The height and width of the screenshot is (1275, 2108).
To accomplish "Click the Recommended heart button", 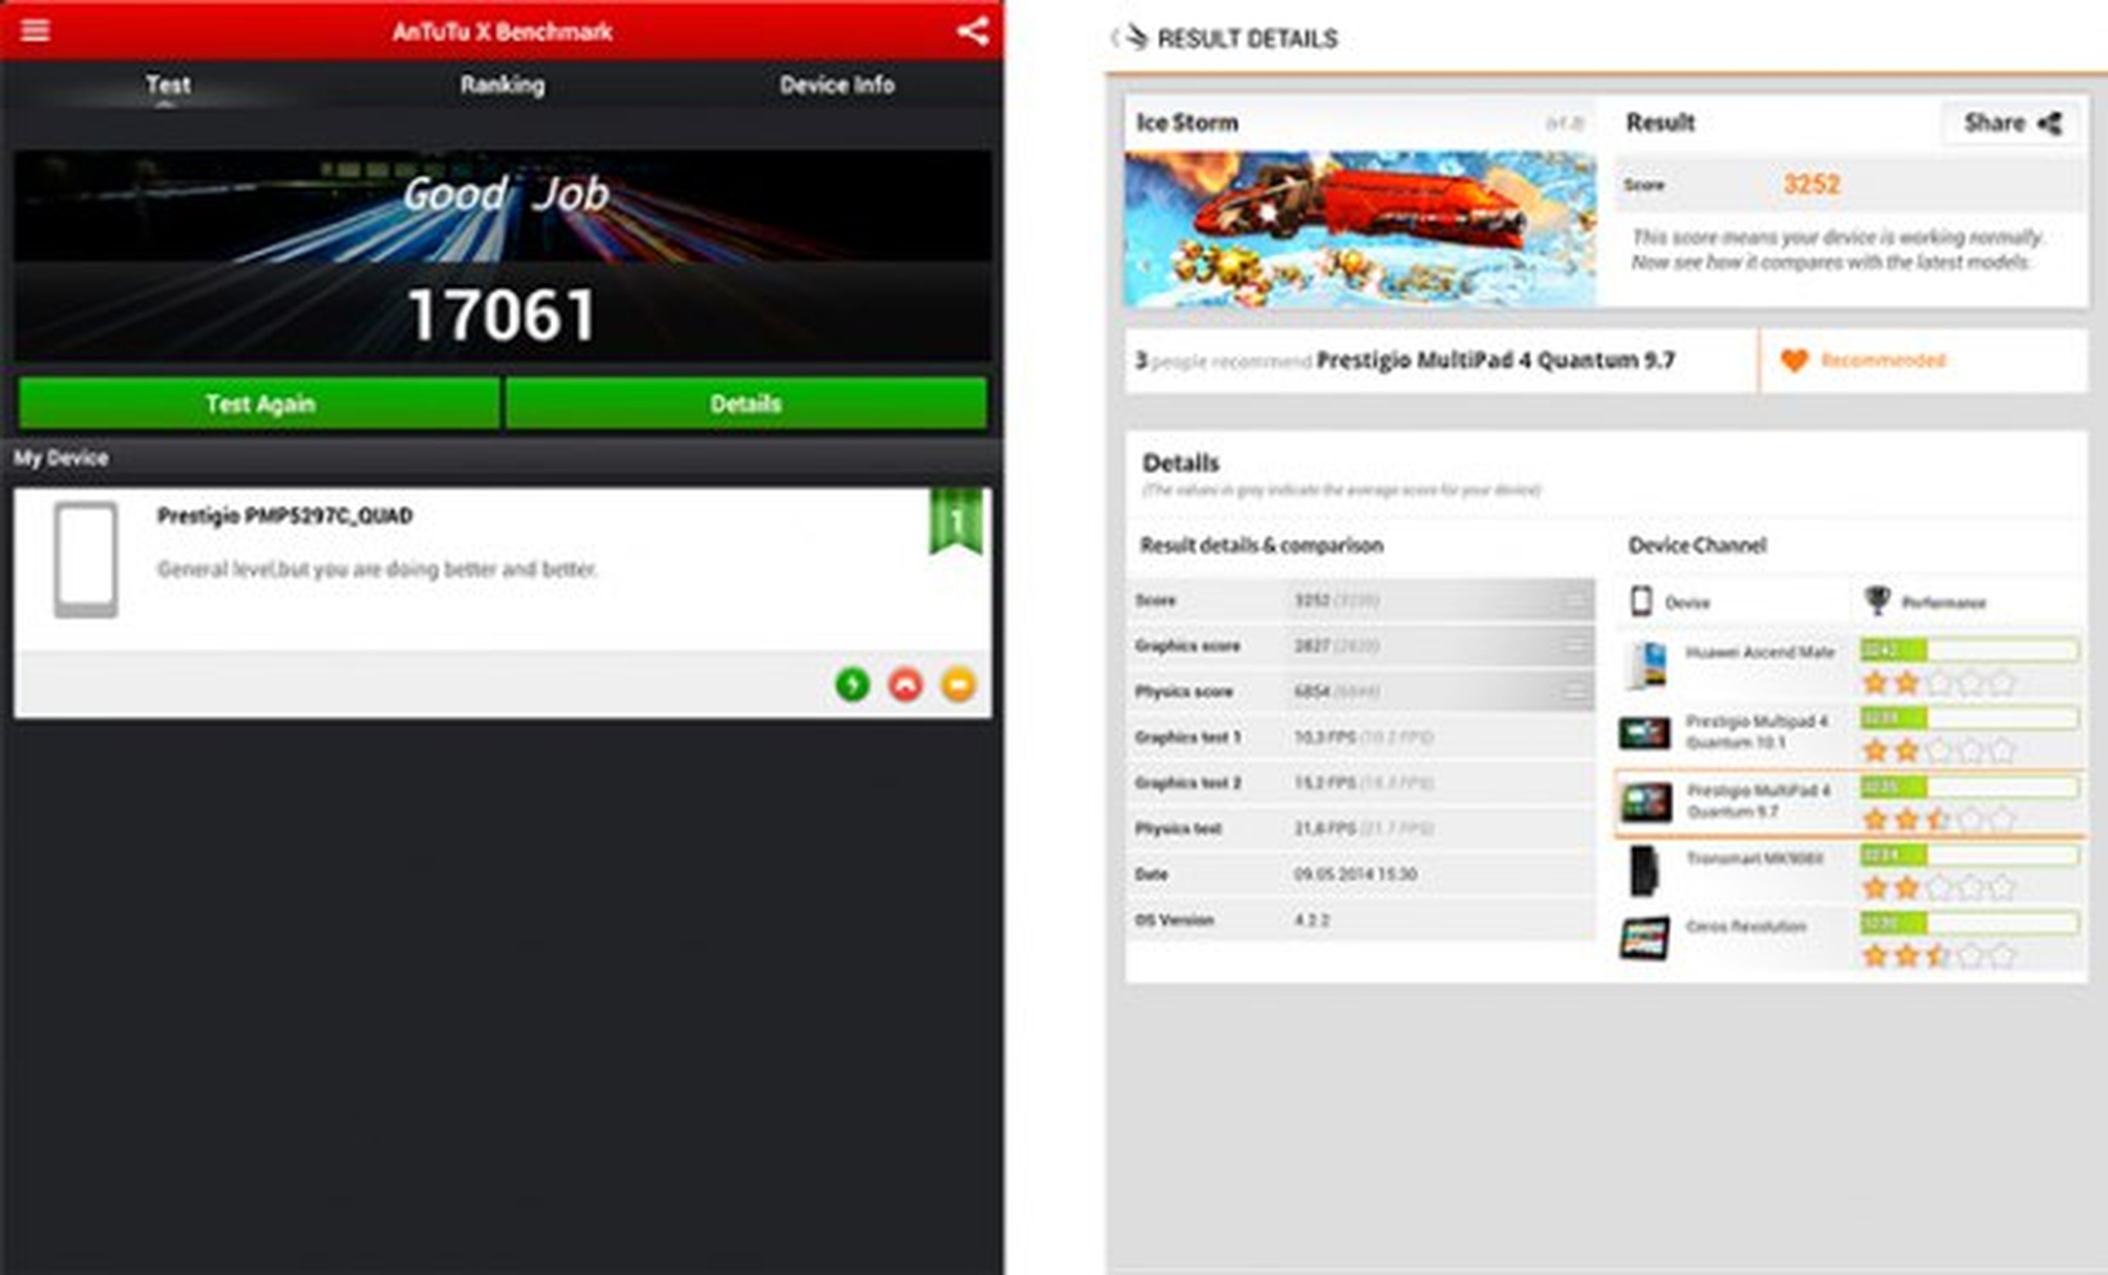I will pyautogui.click(x=1863, y=361).
